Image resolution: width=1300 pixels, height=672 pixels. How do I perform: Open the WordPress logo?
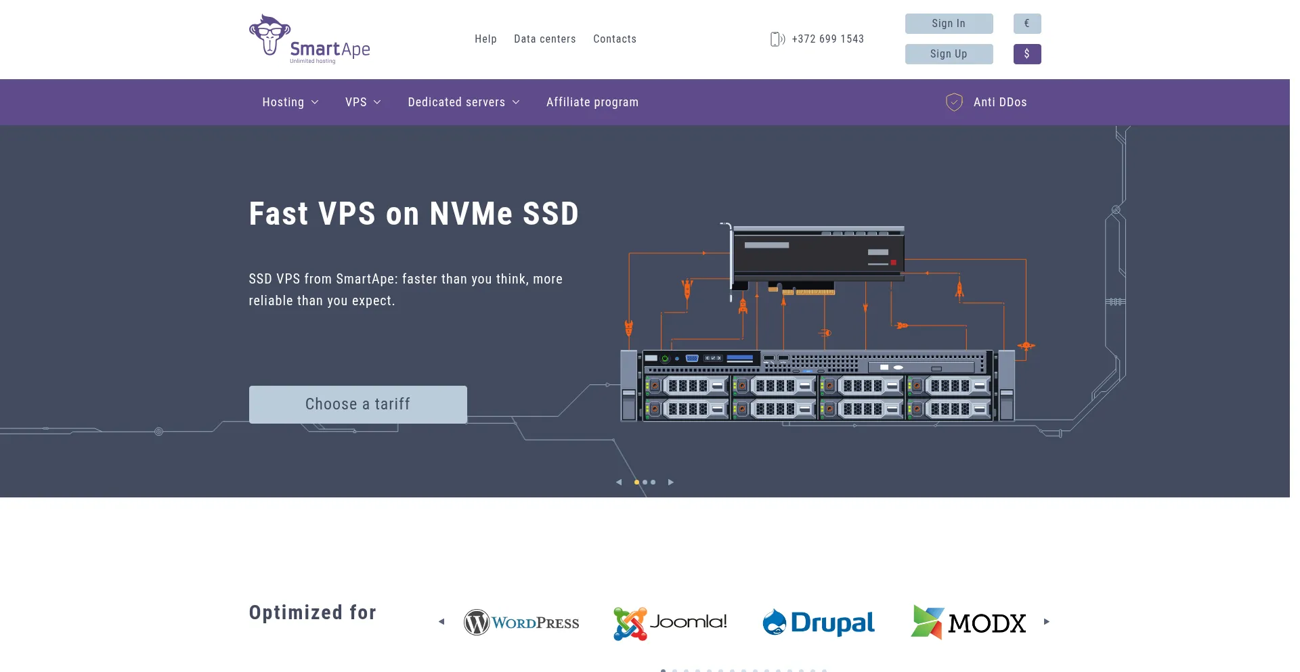tap(521, 622)
